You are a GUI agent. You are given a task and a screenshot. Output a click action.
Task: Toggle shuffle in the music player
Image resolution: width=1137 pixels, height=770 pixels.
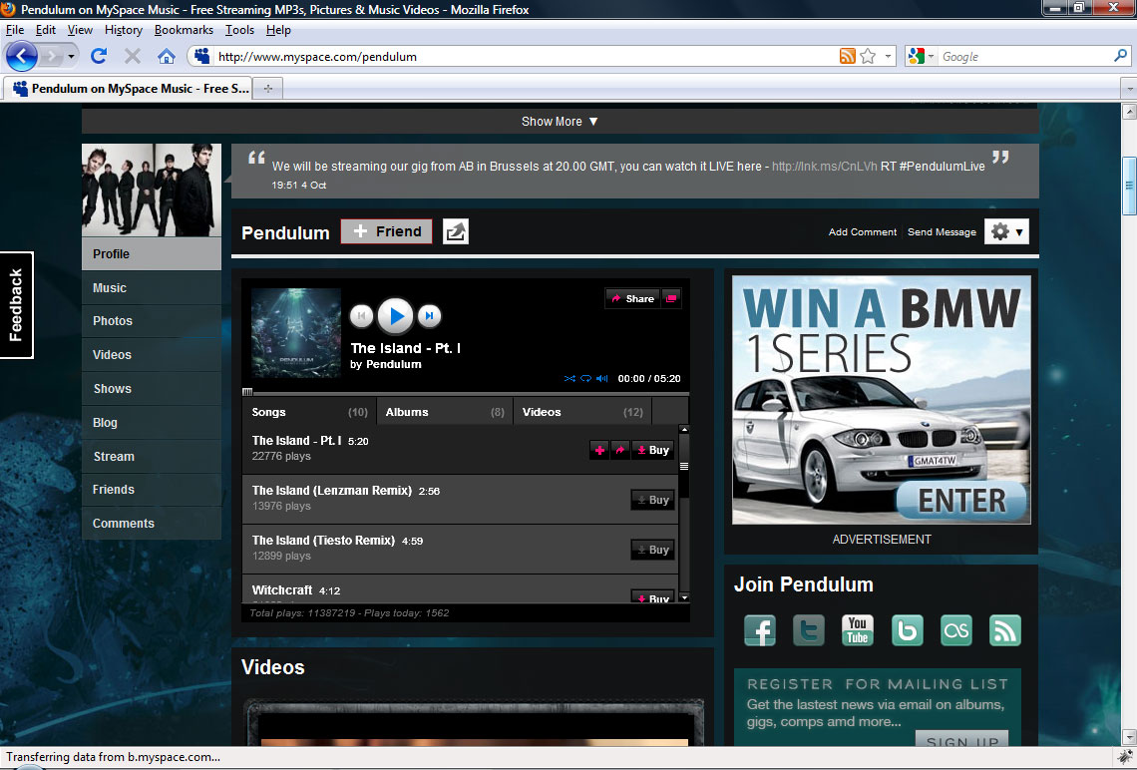click(x=569, y=378)
